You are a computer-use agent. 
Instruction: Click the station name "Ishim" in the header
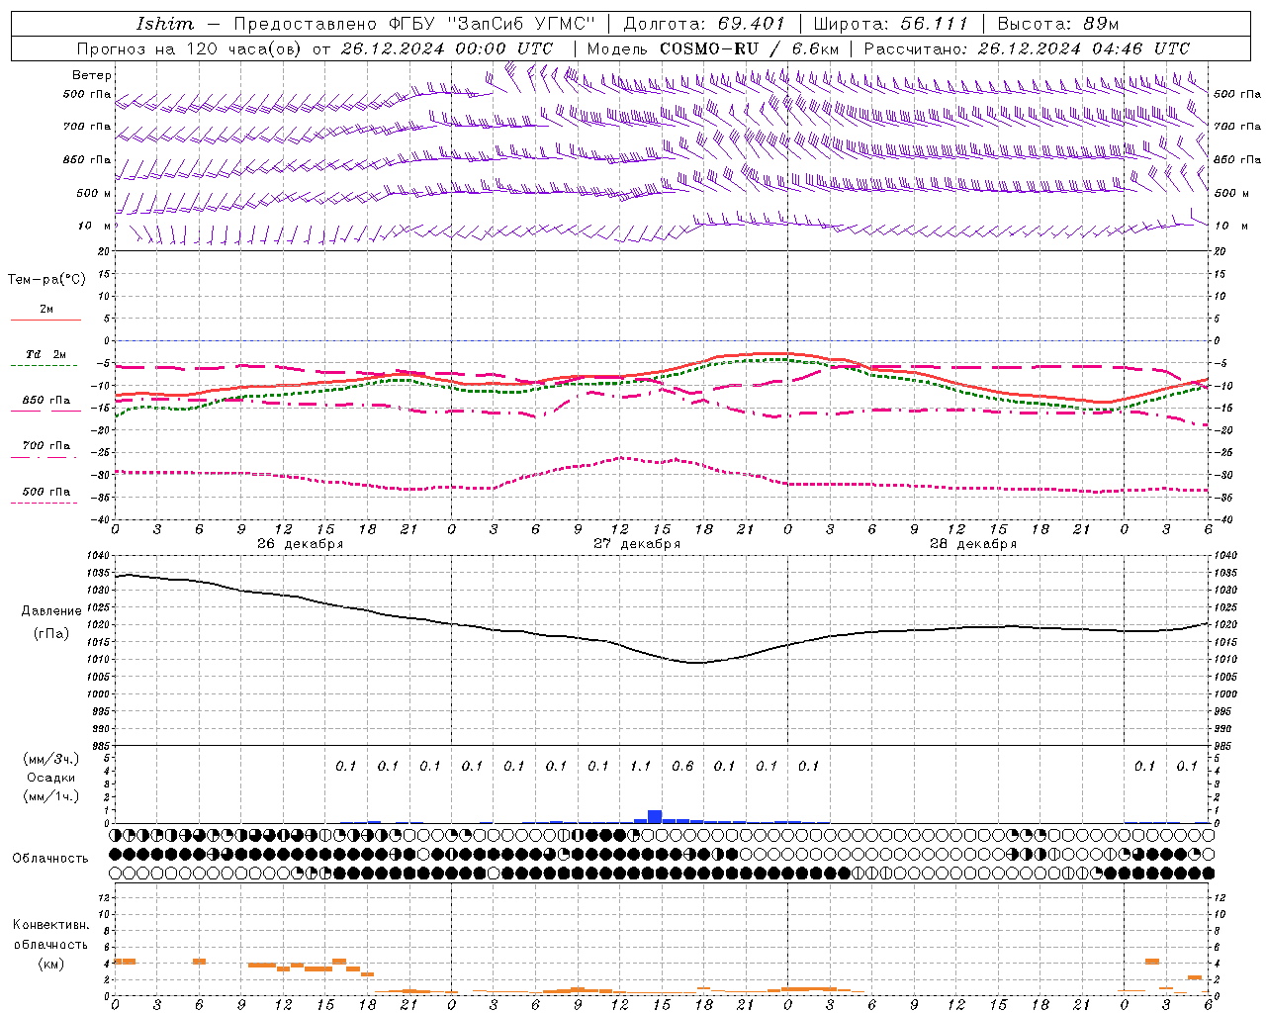[164, 24]
